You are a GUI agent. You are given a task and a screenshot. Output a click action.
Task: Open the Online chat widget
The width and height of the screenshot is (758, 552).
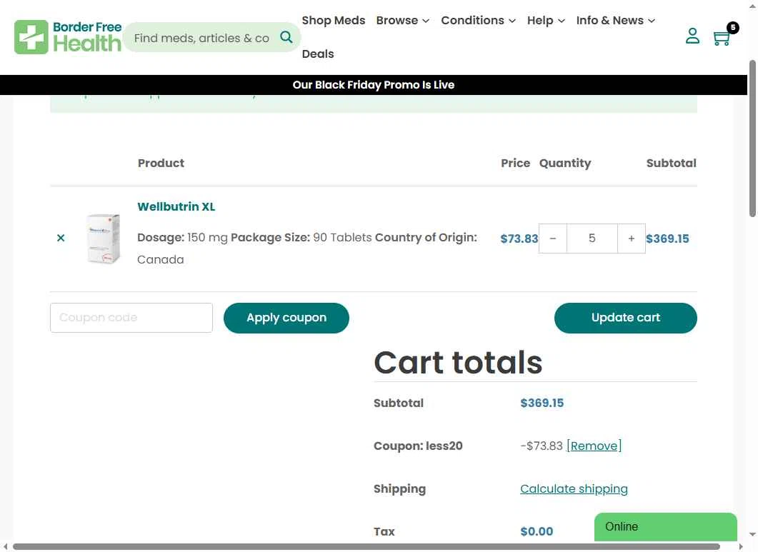tap(666, 527)
